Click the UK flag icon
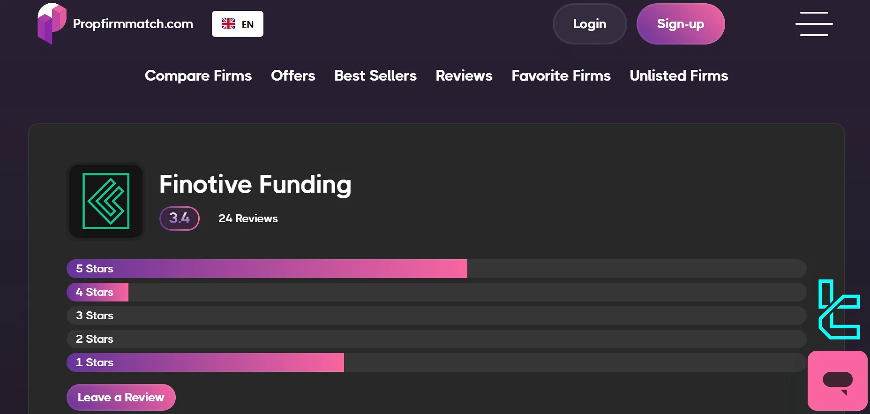The width and height of the screenshot is (870, 414). pos(228,24)
